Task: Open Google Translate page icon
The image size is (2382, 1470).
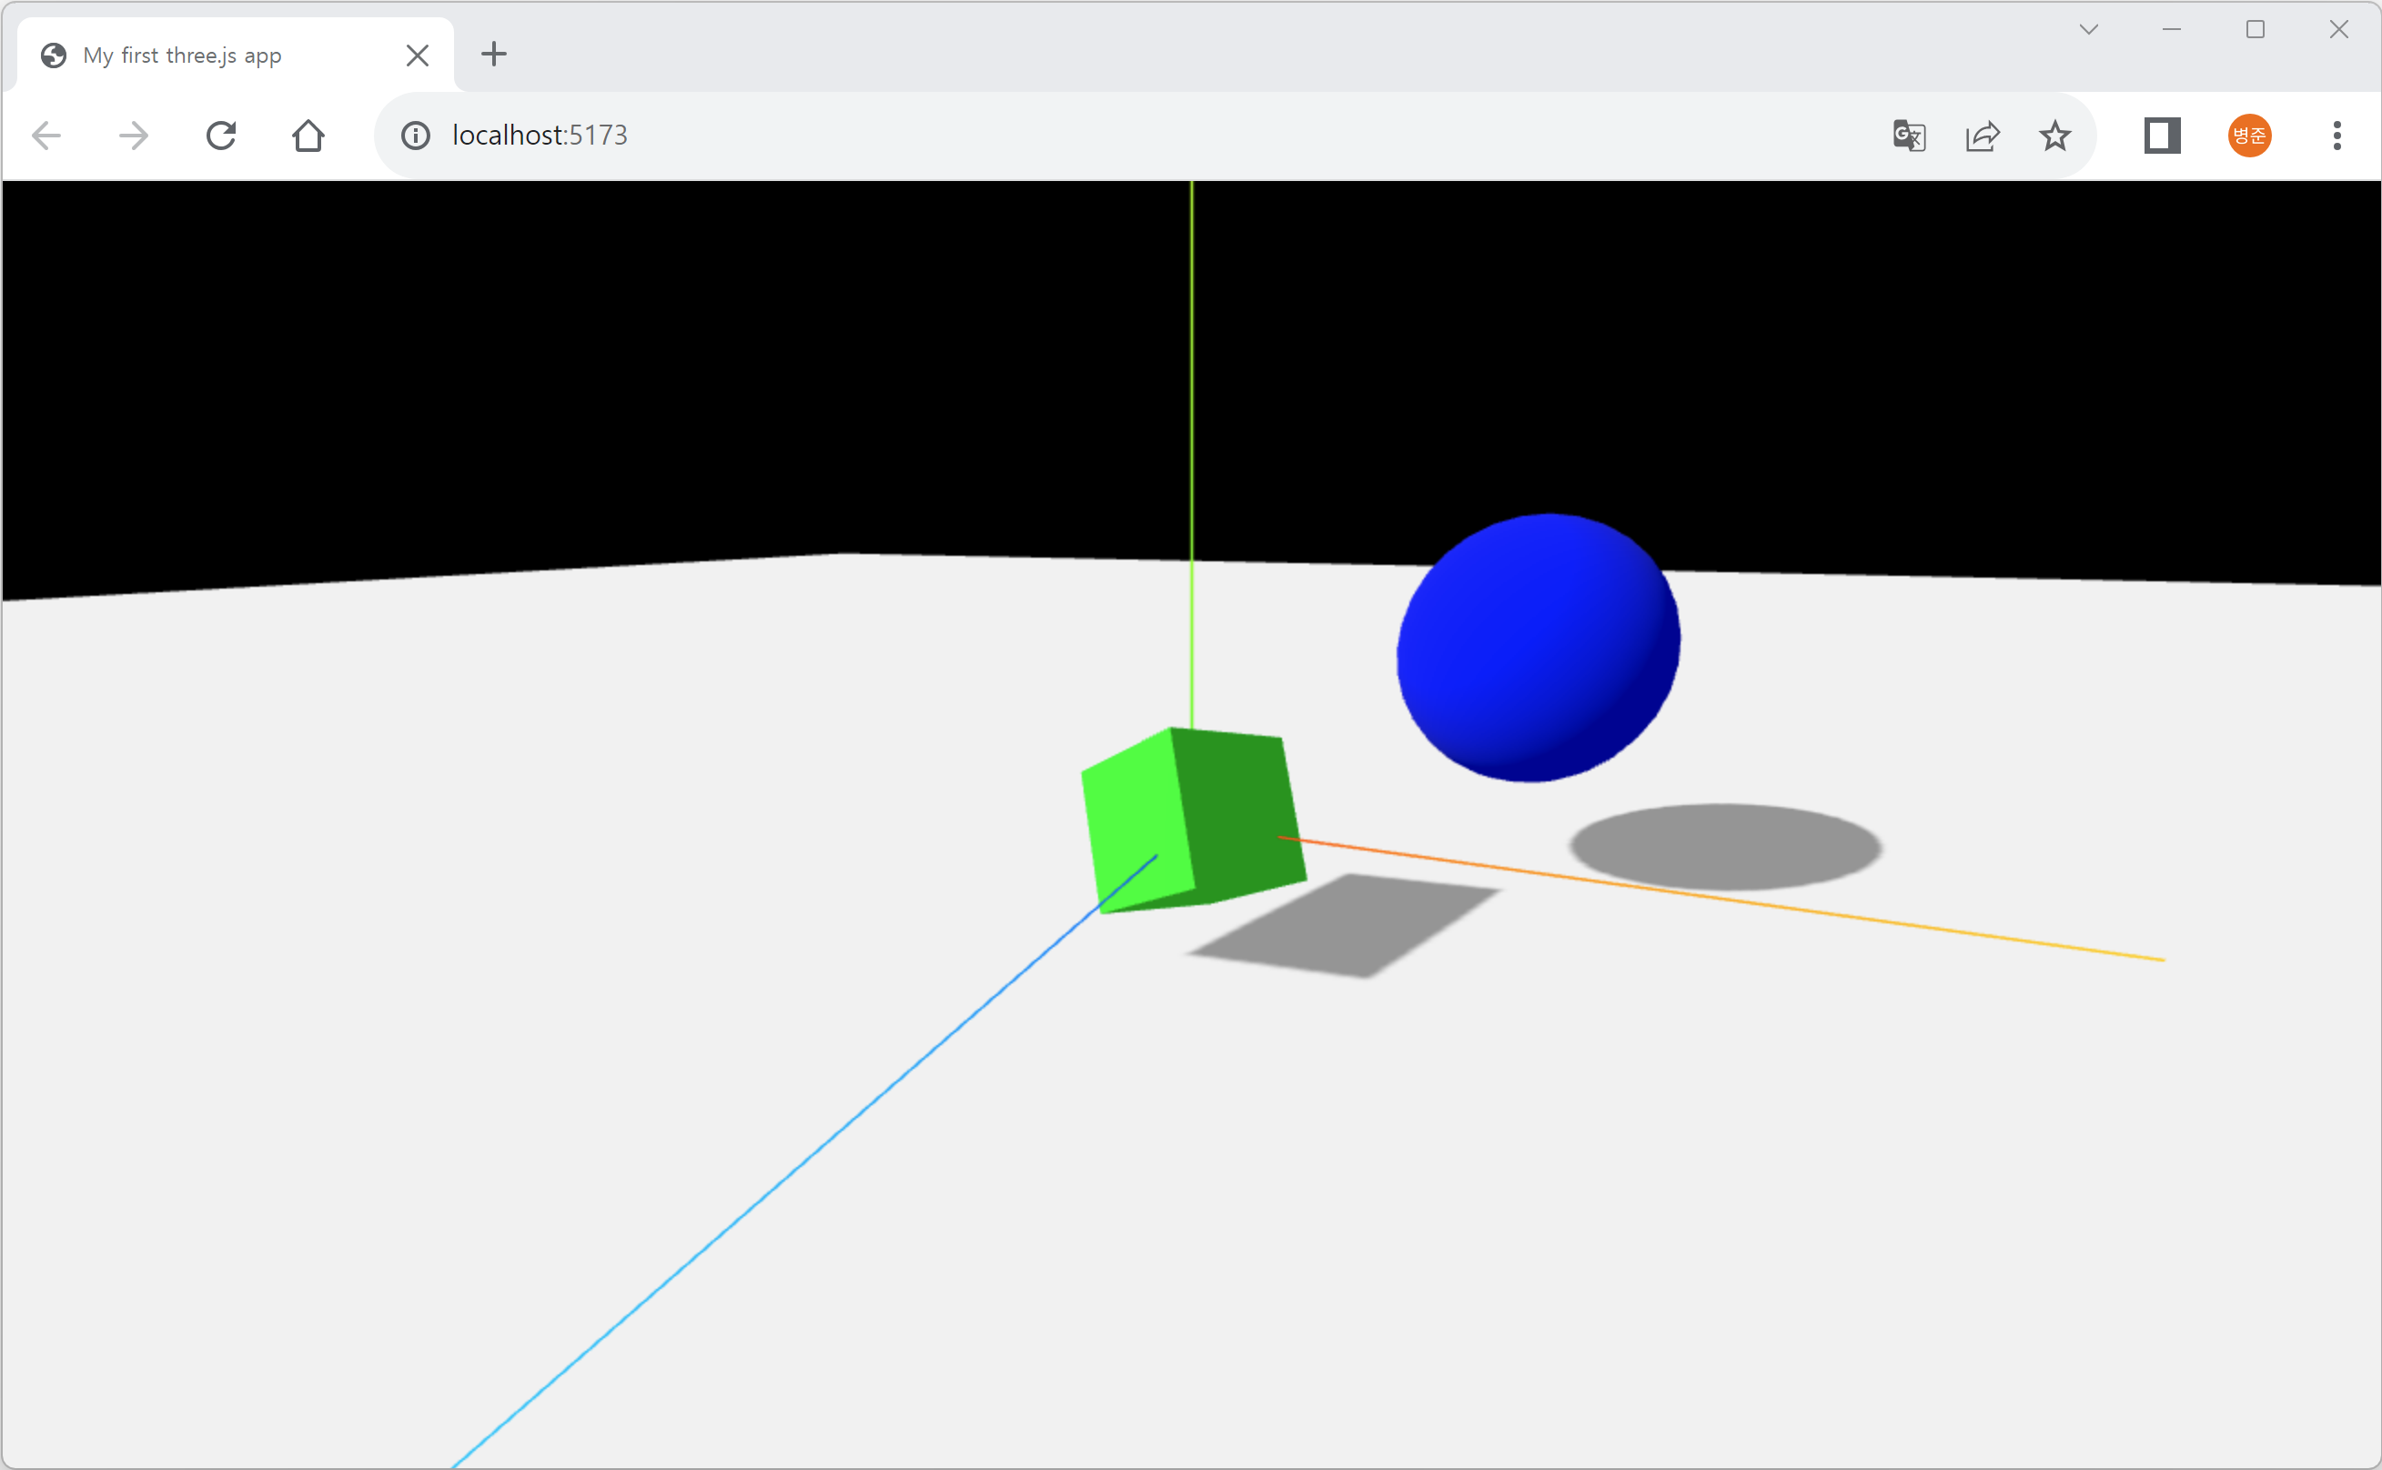Action: (x=1910, y=136)
